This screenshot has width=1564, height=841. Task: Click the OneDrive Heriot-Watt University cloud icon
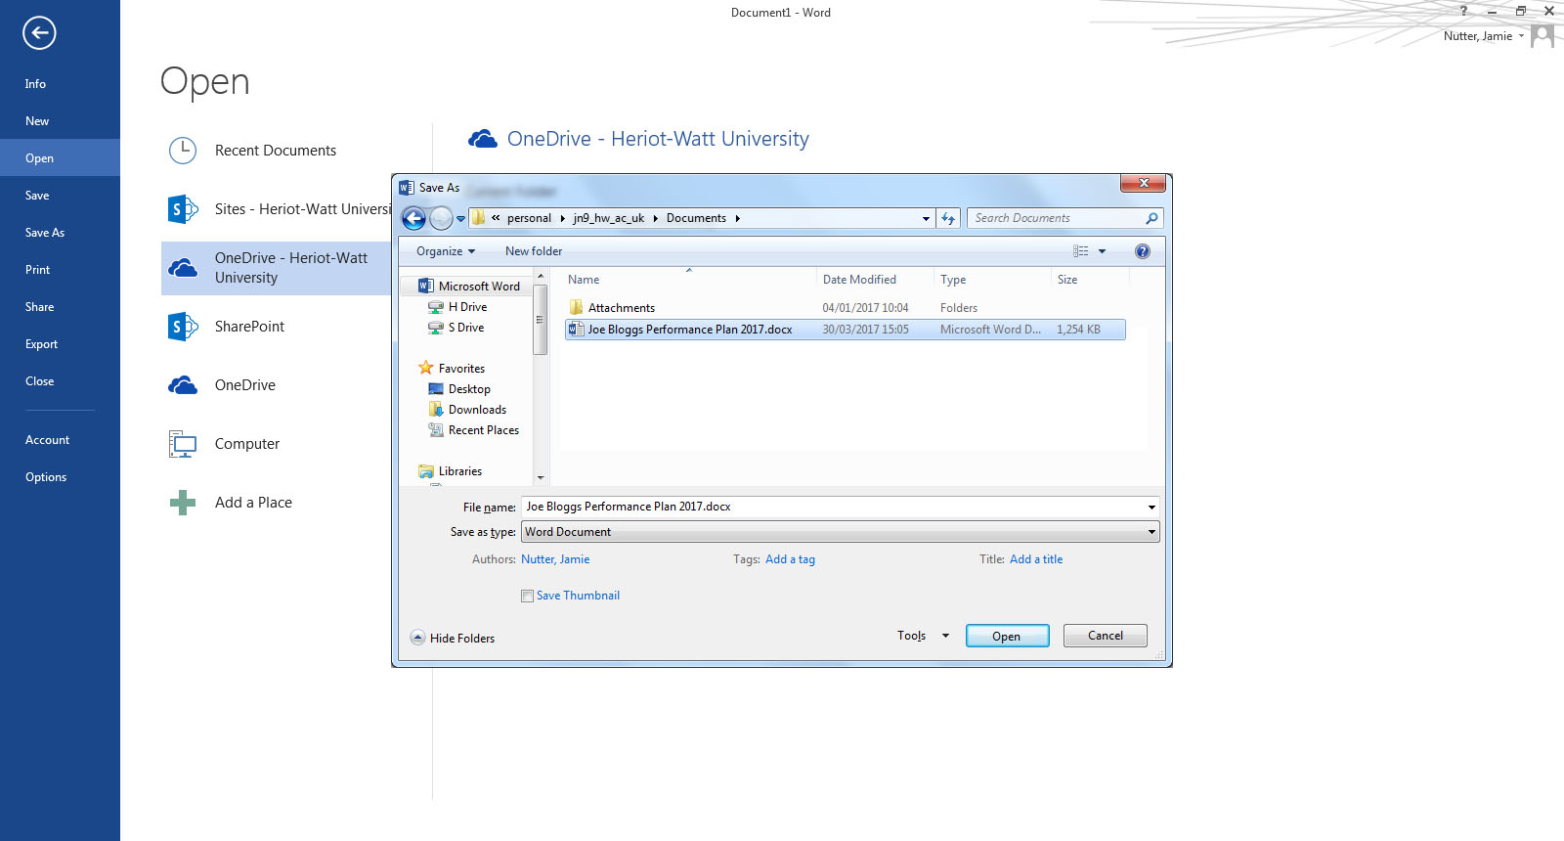click(183, 268)
